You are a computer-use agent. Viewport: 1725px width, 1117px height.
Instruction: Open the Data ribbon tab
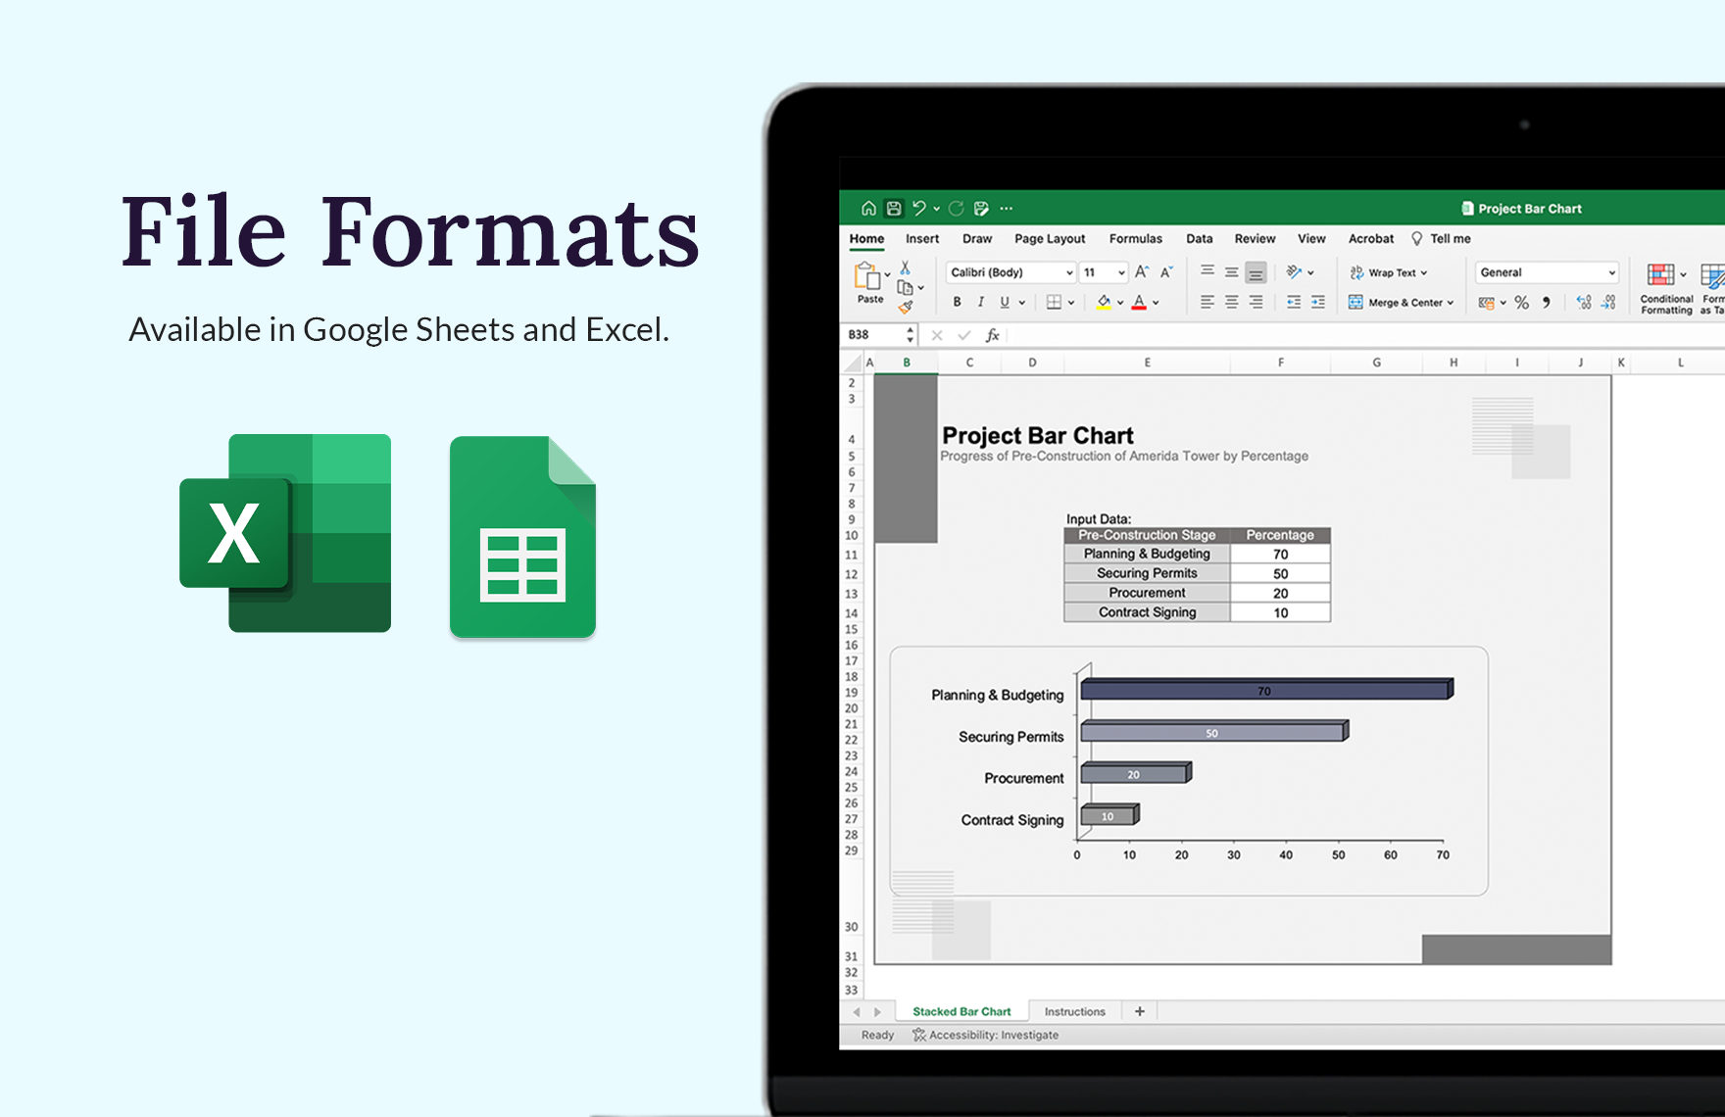click(1200, 238)
